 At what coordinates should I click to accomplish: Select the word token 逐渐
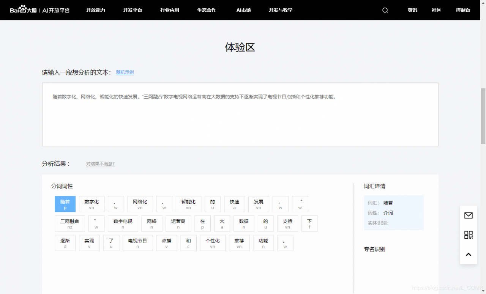click(65, 243)
